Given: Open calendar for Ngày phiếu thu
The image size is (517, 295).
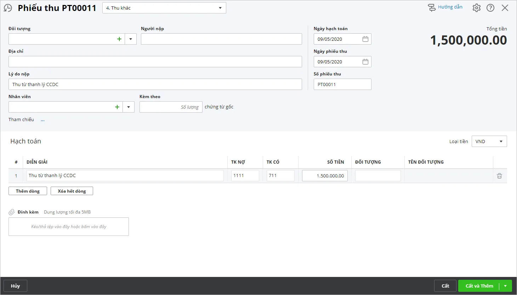Looking at the screenshot, I should pos(365,62).
